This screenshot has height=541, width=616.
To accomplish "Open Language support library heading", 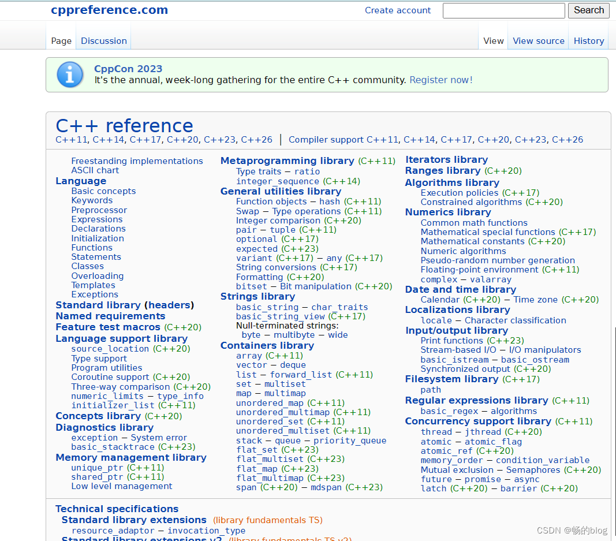I will [x=122, y=339].
